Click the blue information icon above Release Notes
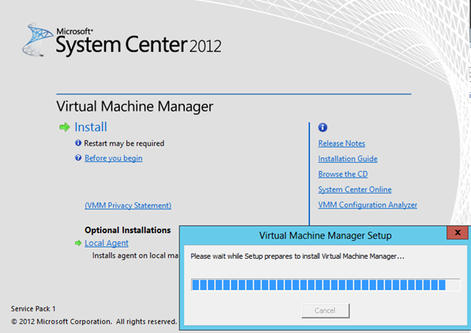The image size is (471, 333). click(322, 127)
